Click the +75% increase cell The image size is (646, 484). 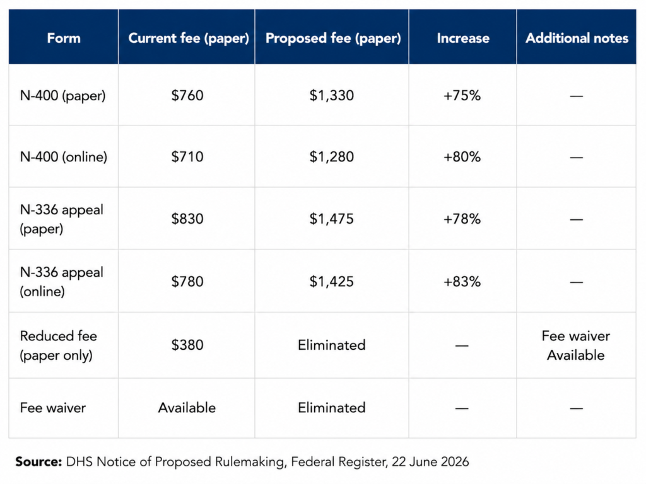click(x=462, y=96)
